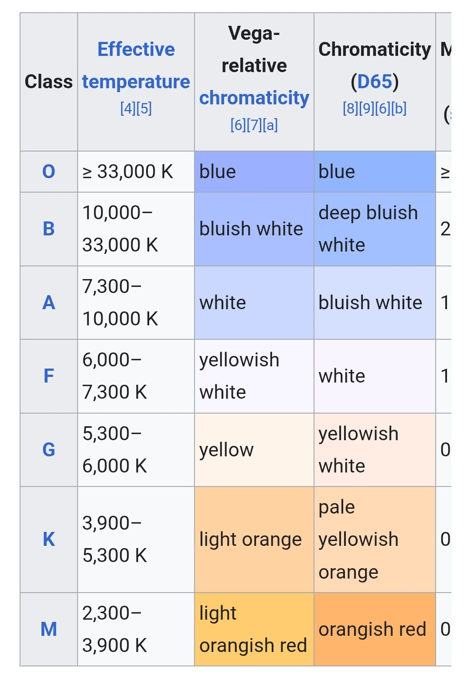Select the '6,000–7,300 K' cell
Screen dimensions: 471x683
pos(136,376)
